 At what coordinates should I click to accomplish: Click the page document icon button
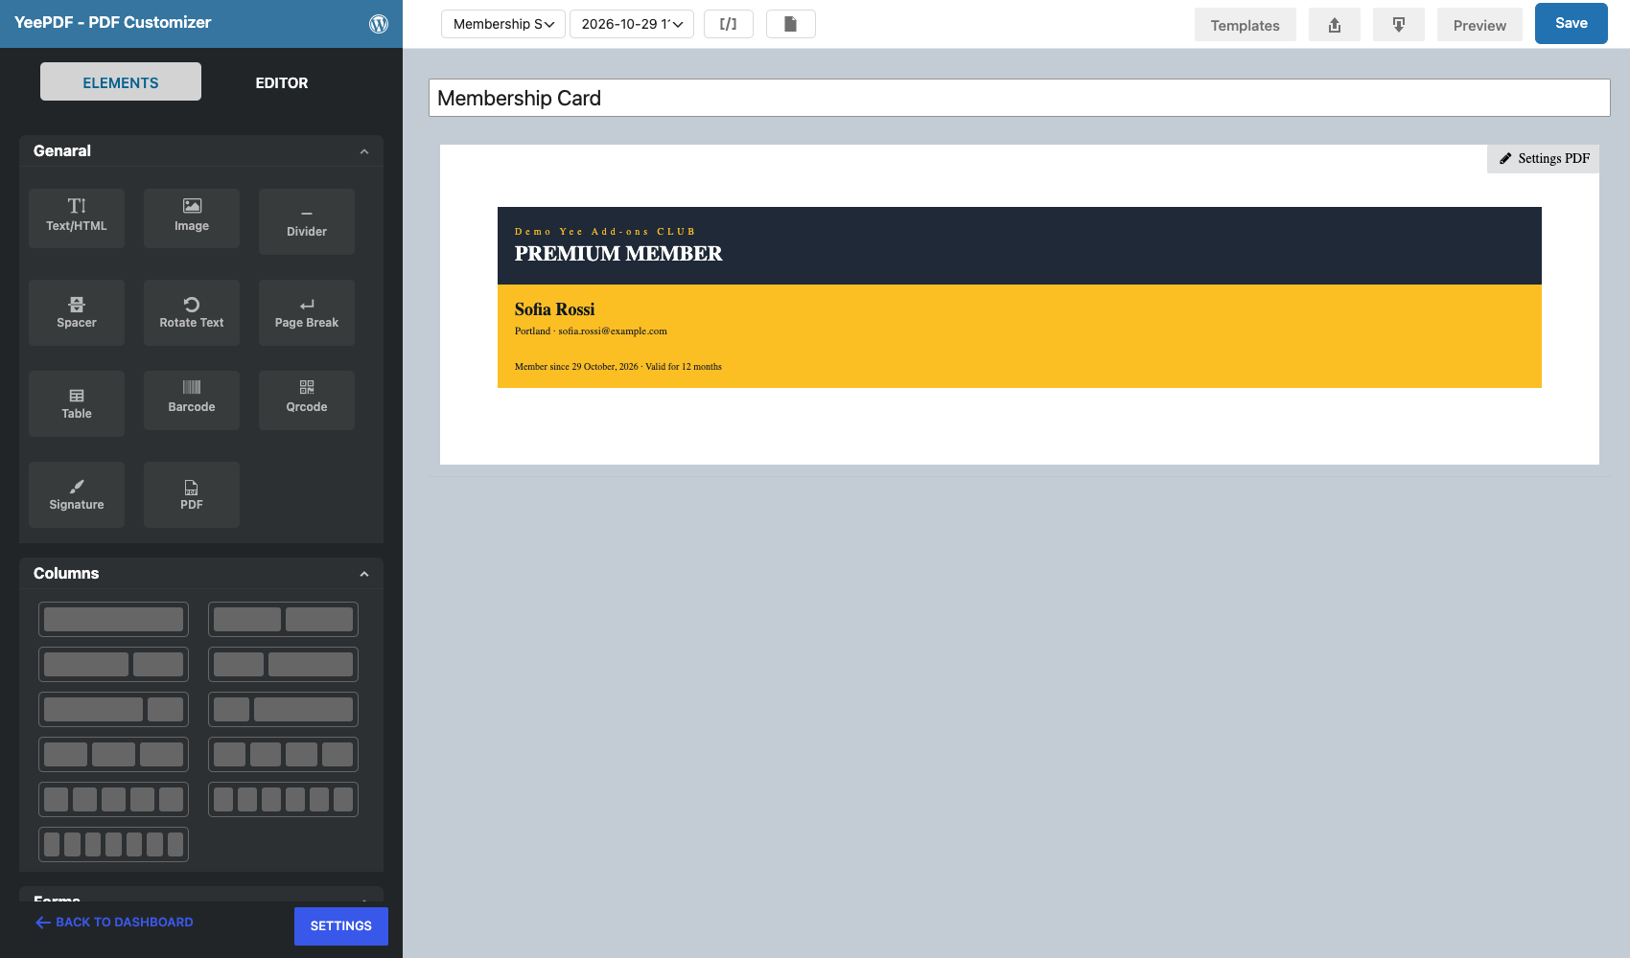click(791, 24)
